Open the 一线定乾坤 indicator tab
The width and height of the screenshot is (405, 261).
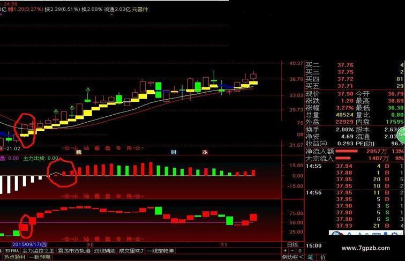160,251
